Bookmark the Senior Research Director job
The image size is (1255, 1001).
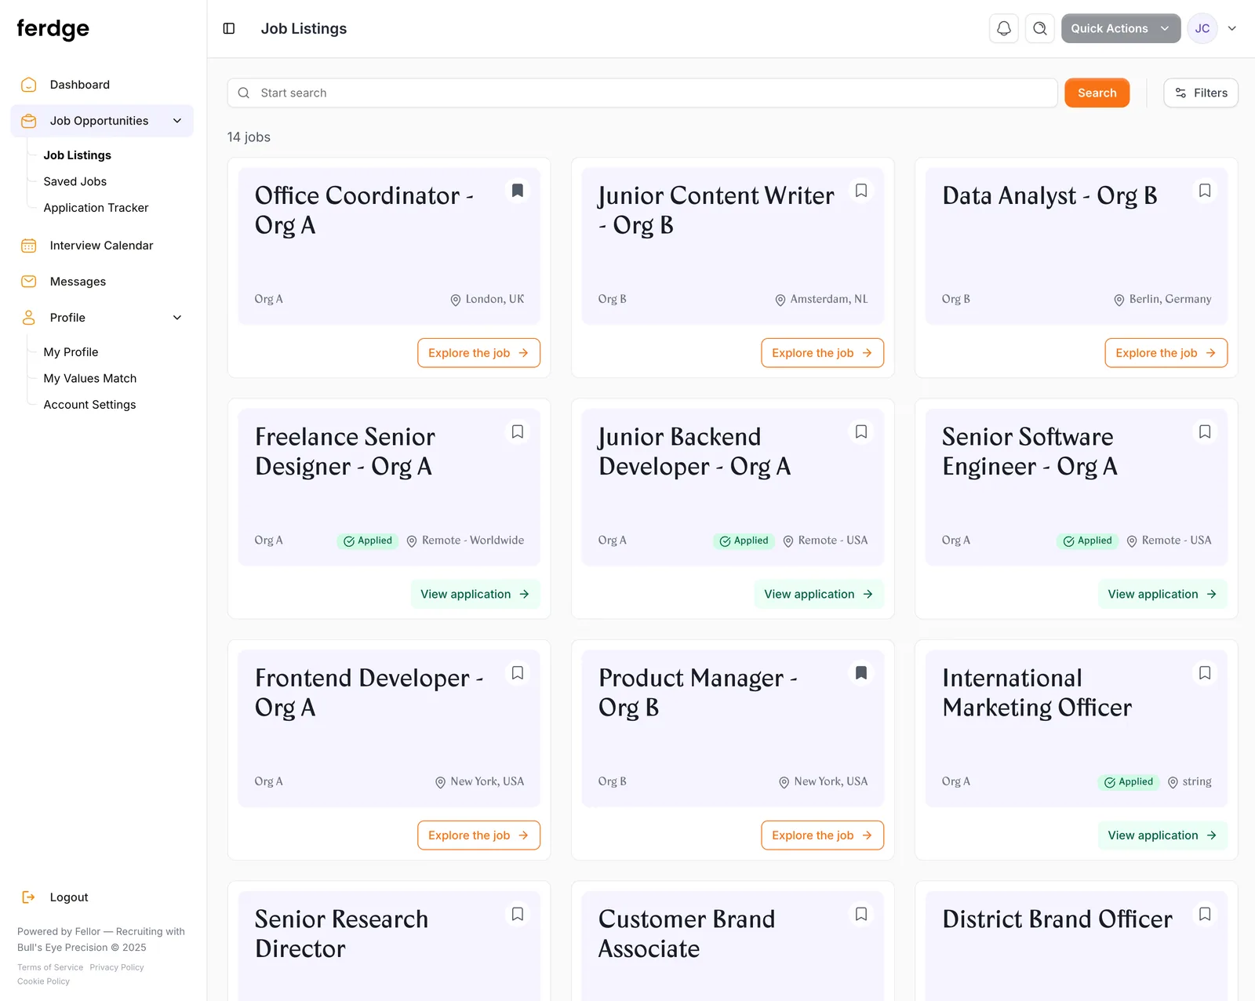[x=518, y=914]
